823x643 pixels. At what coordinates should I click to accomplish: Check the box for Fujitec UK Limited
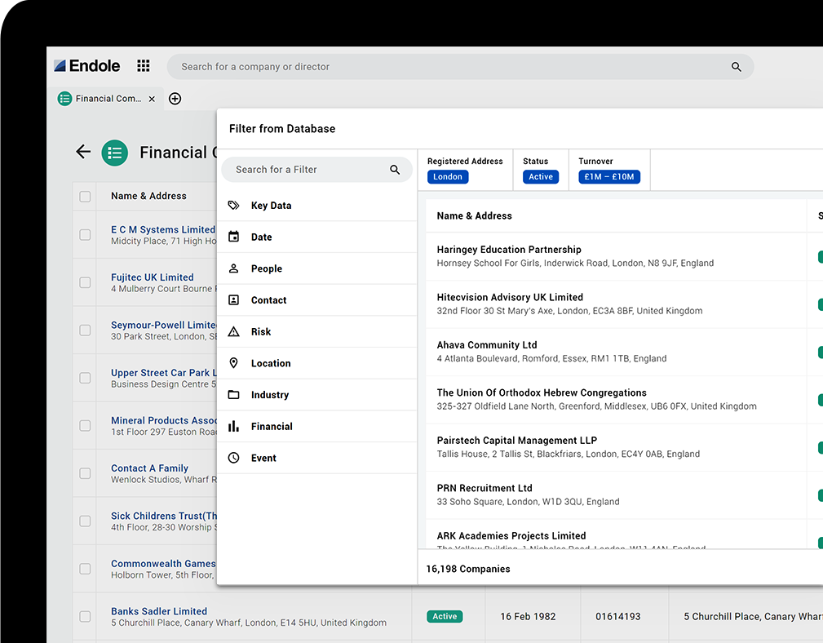(x=85, y=282)
